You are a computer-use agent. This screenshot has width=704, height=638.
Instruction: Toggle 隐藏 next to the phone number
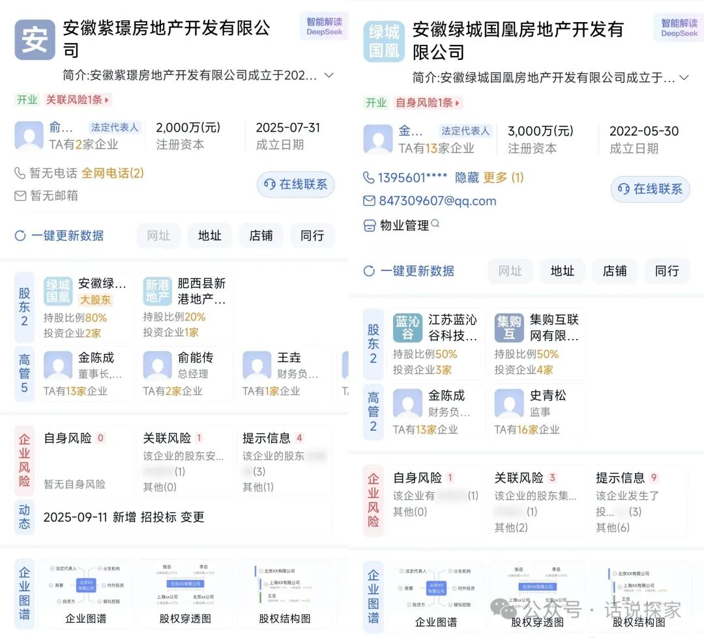[467, 178]
